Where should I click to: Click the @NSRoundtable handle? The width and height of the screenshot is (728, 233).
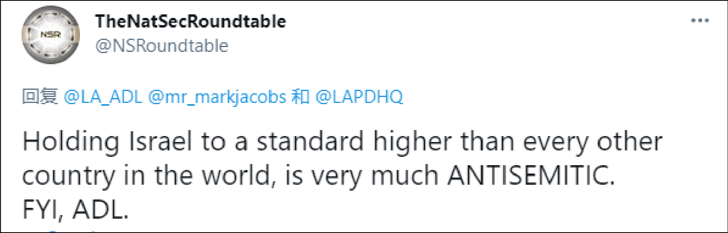point(162,46)
